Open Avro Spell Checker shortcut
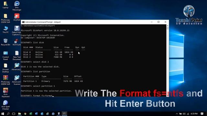This screenshot has width=207, height=116. click(x=5, y=105)
